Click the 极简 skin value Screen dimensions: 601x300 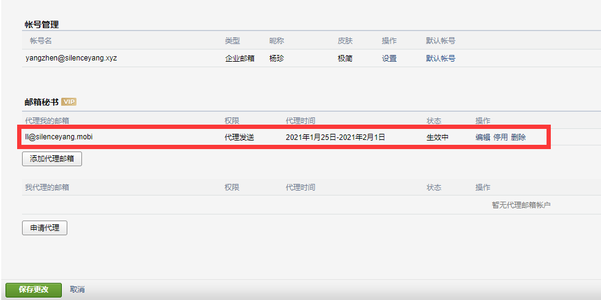[x=345, y=59]
